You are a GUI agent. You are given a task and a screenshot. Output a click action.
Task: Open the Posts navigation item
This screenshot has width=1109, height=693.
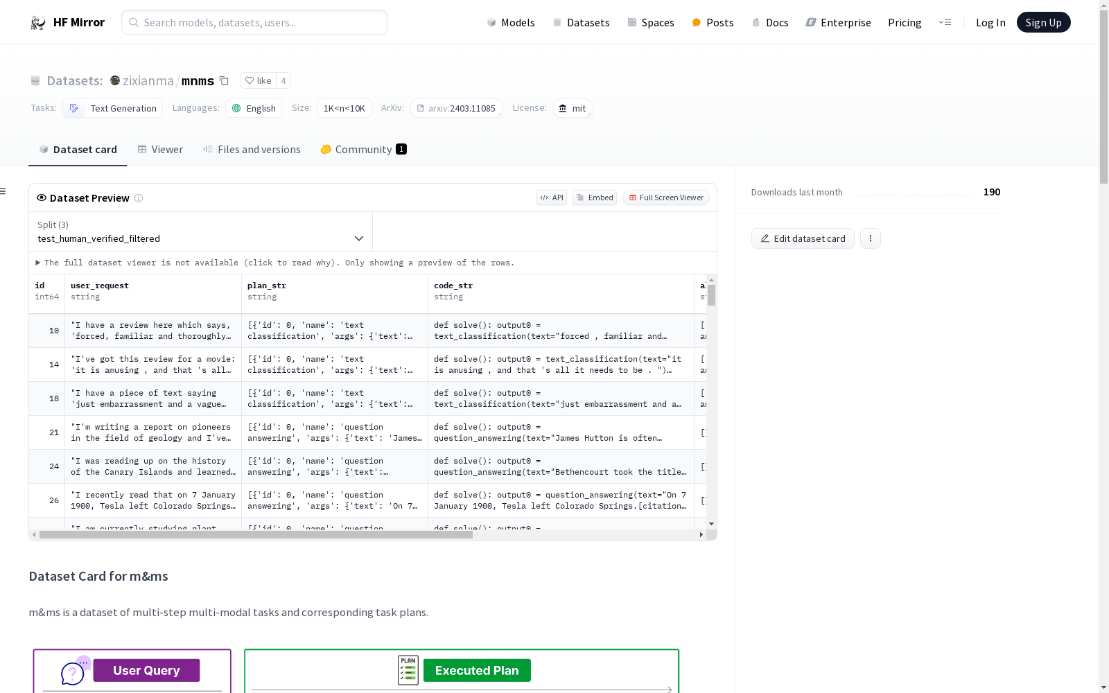coord(713,22)
